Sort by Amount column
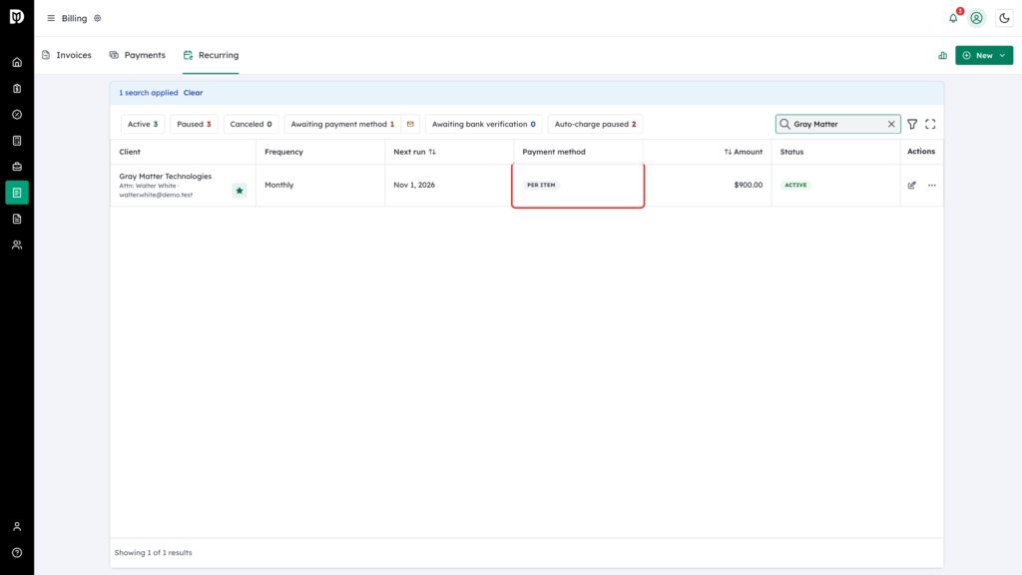1022x575 pixels. tap(743, 152)
